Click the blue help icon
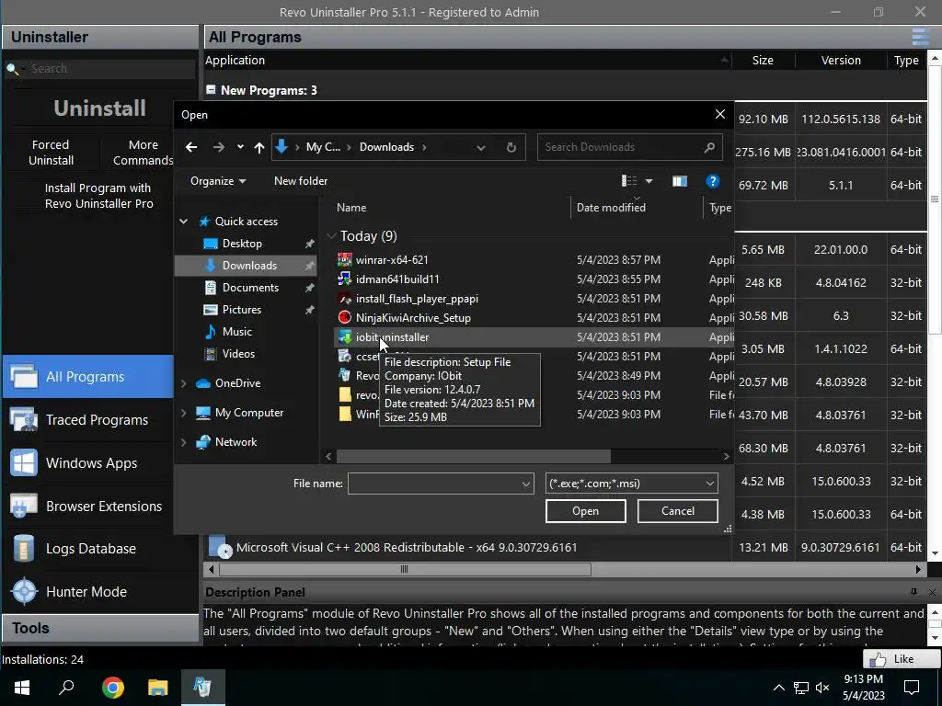This screenshot has width=942, height=706. click(x=713, y=181)
